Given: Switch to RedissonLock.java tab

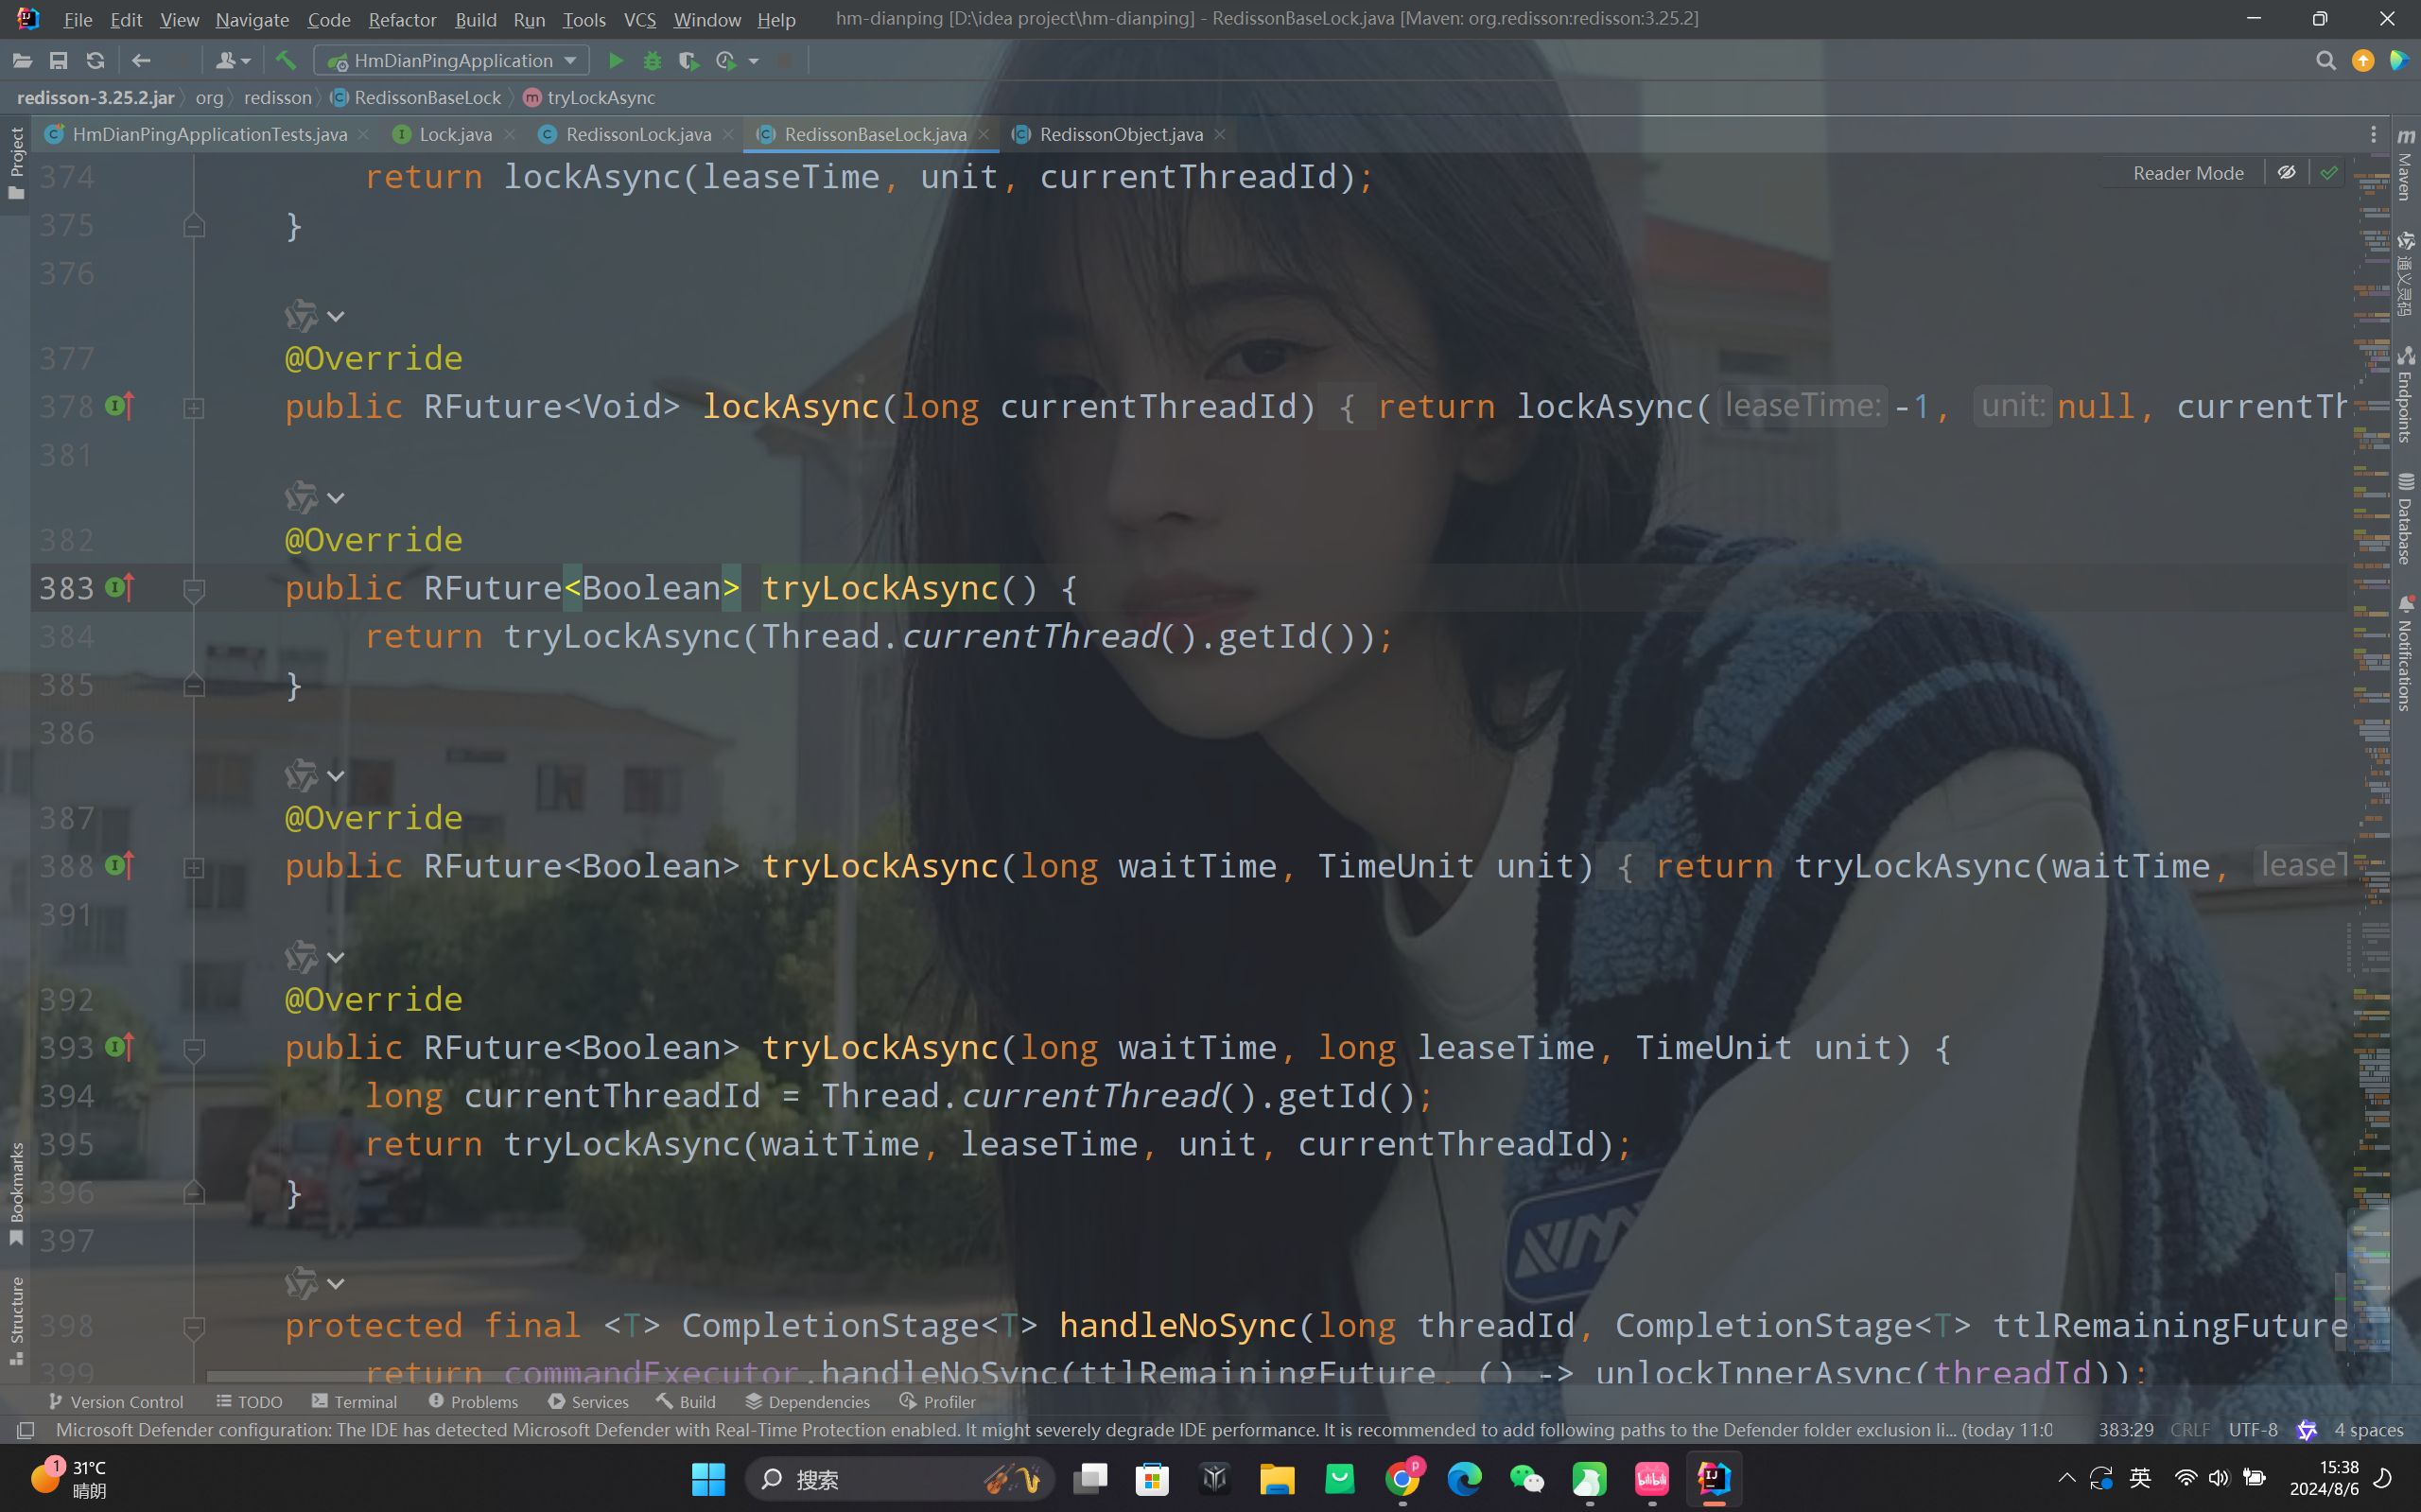Looking at the screenshot, I should (637, 134).
